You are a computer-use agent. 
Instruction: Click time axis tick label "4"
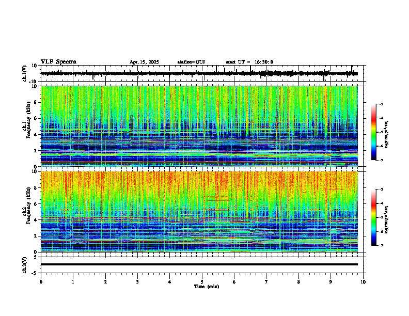(x=170, y=282)
